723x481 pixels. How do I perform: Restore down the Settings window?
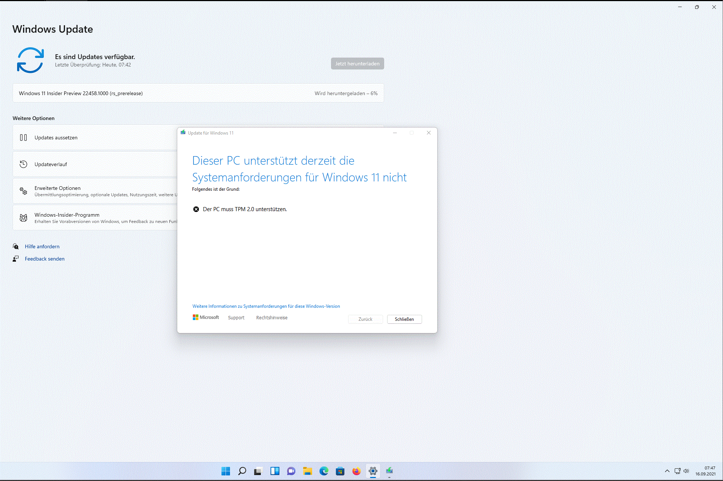(x=697, y=7)
